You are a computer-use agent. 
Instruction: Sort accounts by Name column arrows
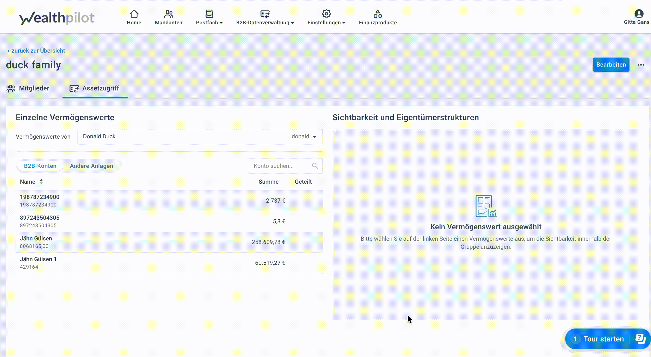tap(41, 182)
